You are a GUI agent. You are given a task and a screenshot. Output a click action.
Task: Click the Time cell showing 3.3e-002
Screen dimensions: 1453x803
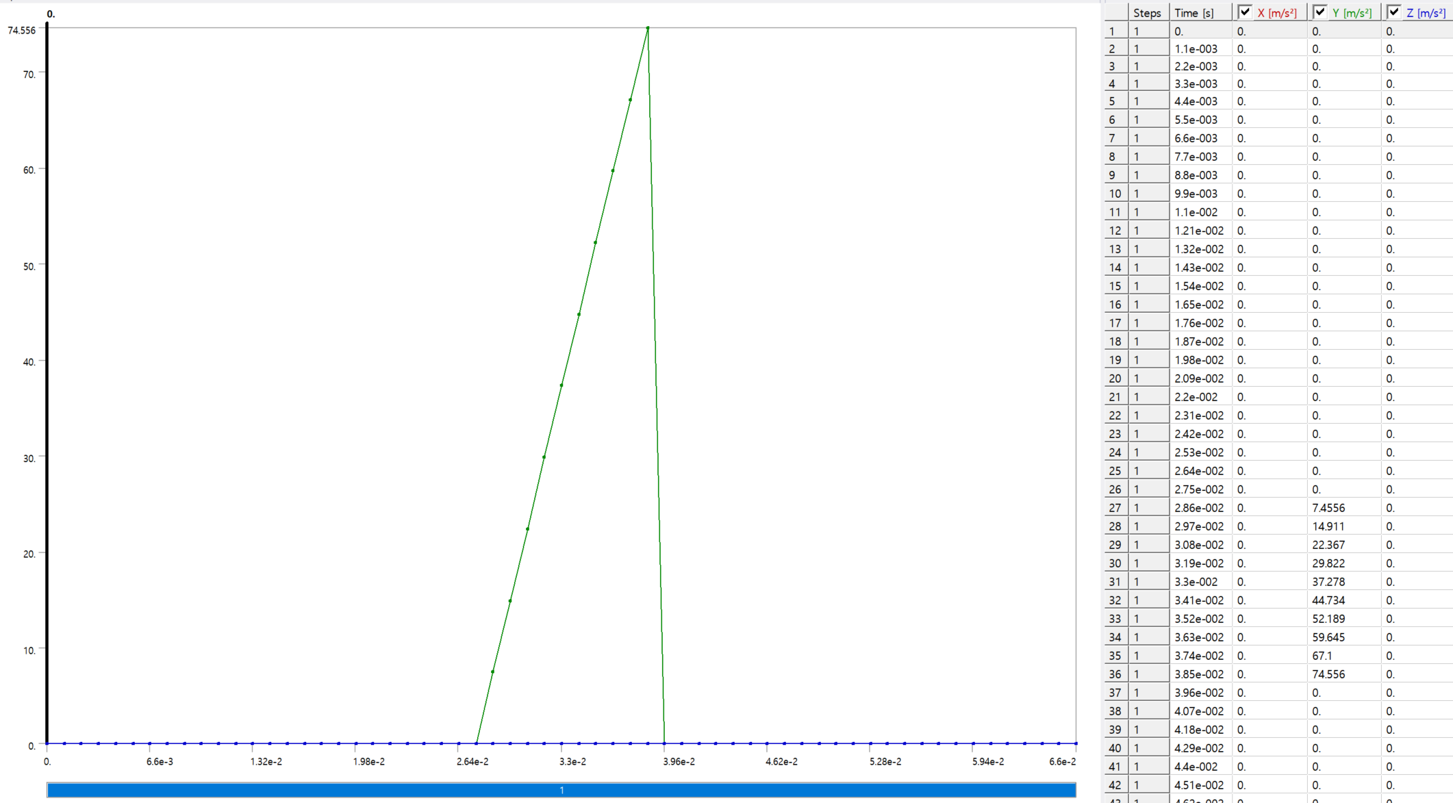tap(1196, 582)
